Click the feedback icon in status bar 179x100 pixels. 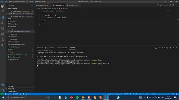coord(173,94)
